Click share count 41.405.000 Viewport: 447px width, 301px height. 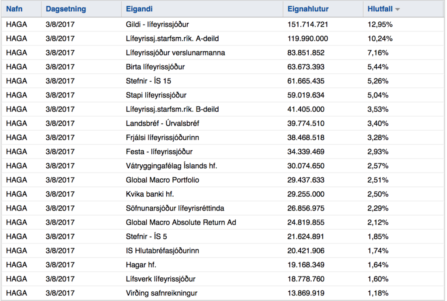tap(306, 109)
